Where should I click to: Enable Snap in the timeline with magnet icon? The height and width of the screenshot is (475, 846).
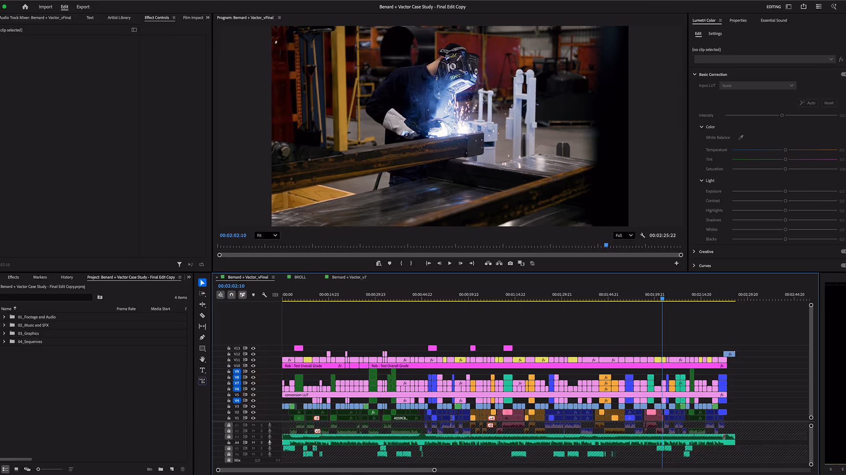click(x=231, y=295)
